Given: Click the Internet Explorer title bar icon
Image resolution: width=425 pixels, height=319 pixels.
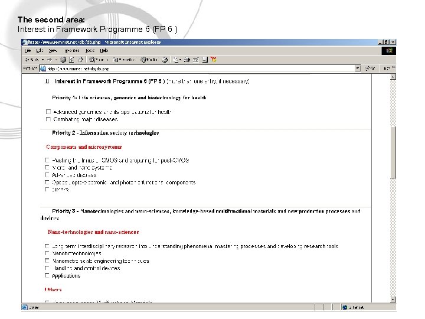Looking at the screenshot, I should click(x=25, y=42).
